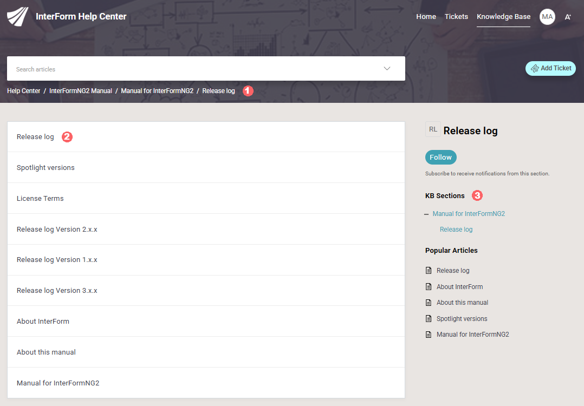
Task: Select Release log under KB Sections
Action: tap(456, 229)
